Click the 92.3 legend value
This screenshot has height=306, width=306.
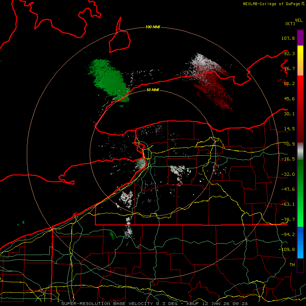pyautogui.click(x=289, y=53)
